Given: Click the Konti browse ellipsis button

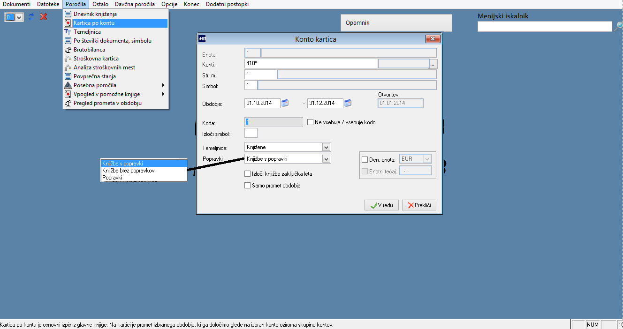Looking at the screenshot, I should pyautogui.click(x=433, y=64).
